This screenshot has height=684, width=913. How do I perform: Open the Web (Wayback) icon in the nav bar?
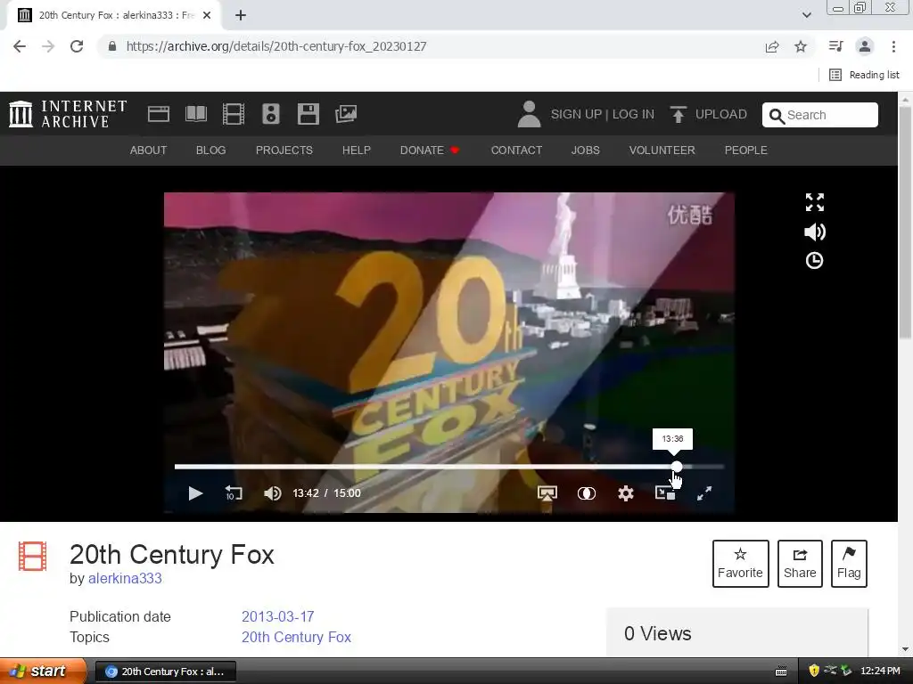point(159,114)
